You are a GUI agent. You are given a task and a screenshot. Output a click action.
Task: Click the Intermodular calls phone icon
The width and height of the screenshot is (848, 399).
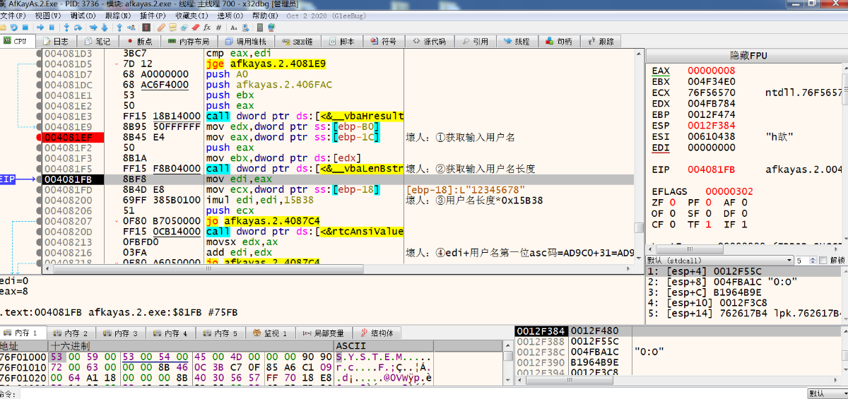[x=245, y=28]
